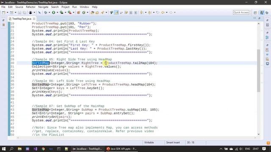Open the Run menu
271x152 pixels.
click(75, 7)
